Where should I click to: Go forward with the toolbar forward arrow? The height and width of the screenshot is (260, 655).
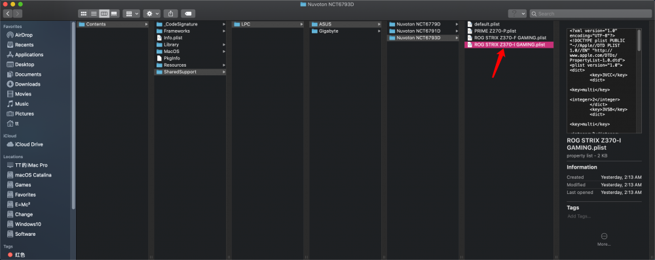[18, 14]
